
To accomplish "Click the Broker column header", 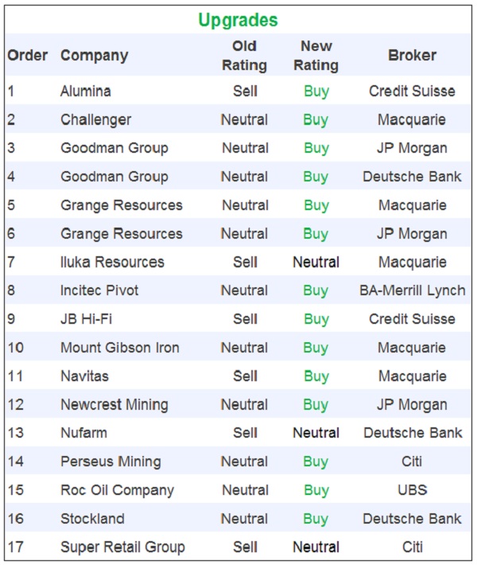I will tap(412, 56).
